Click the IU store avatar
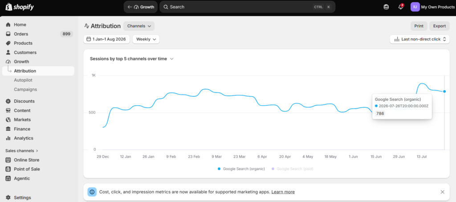 click(415, 7)
